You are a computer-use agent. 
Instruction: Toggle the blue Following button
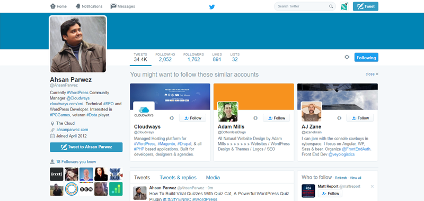point(366,58)
